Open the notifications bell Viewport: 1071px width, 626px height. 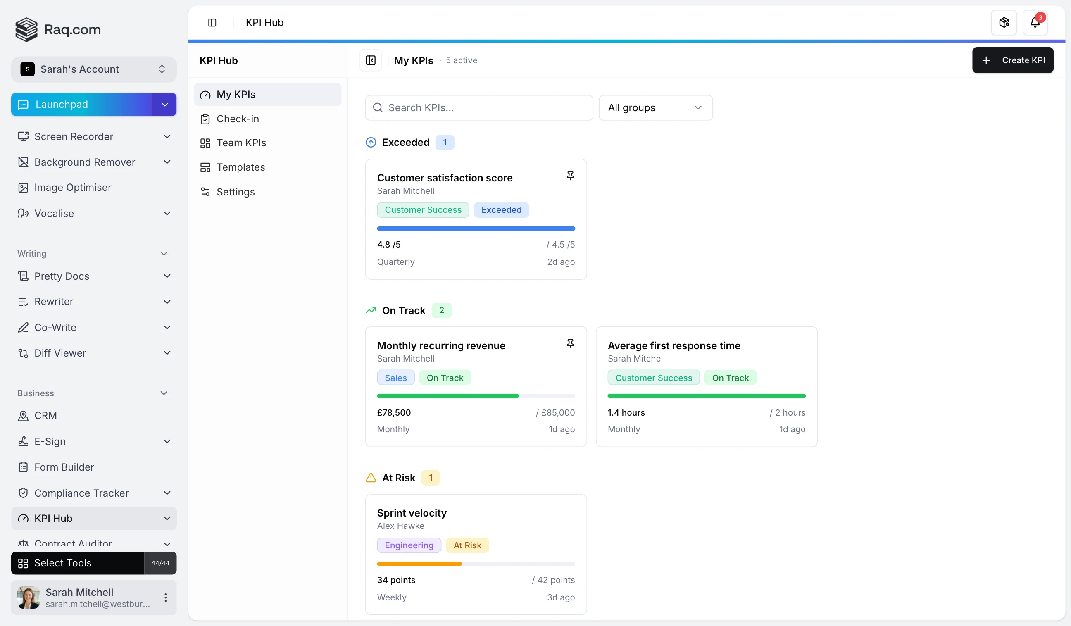(1036, 23)
